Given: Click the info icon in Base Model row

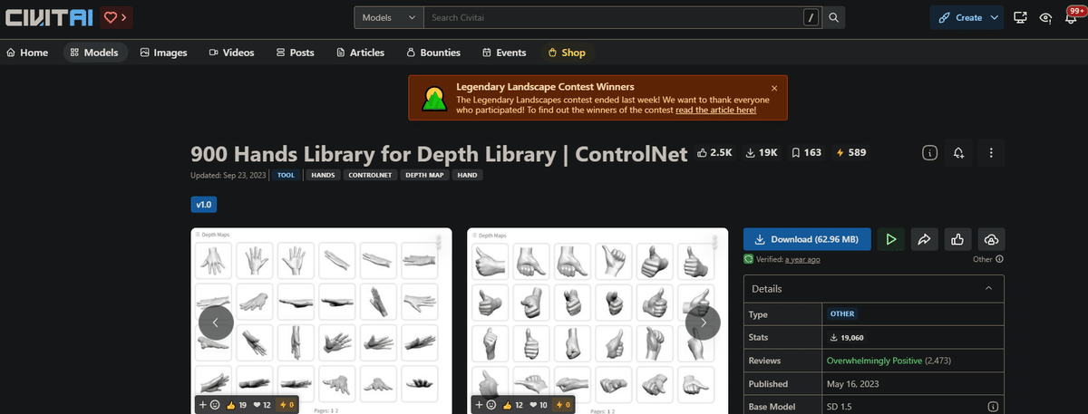Looking at the screenshot, I should [993, 407].
